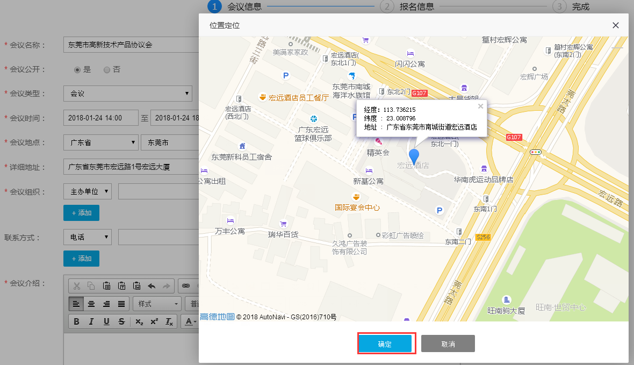Toggle Bold formatting
The width and height of the screenshot is (634, 365).
coord(76,321)
